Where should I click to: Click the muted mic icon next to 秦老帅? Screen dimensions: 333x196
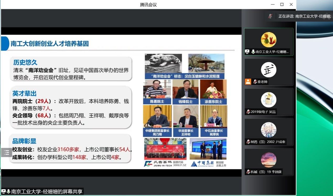255,82
